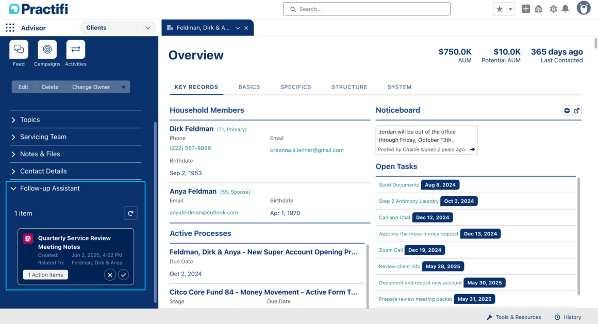The width and height of the screenshot is (598, 324).
Task: Open the Feed icon in sidebar
Action: [19, 49]
